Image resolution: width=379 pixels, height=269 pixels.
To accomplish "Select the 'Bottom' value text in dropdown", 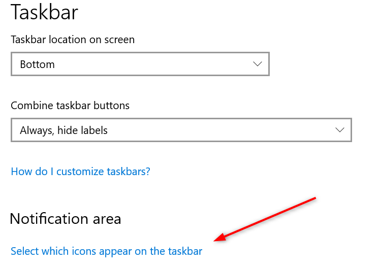I will (37, 64).
